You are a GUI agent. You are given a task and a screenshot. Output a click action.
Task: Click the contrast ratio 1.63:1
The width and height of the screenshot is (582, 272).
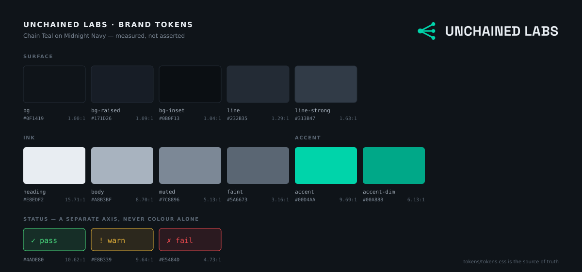pos(348,119)
